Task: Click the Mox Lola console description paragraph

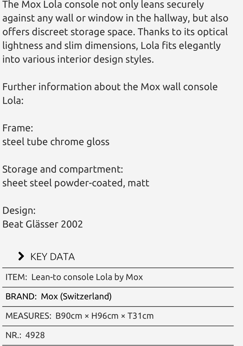Action: (115, 32)
